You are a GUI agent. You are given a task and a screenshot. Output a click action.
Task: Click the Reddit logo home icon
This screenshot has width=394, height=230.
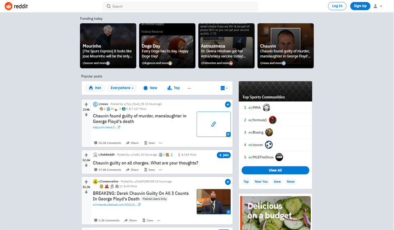click(9, 6)
